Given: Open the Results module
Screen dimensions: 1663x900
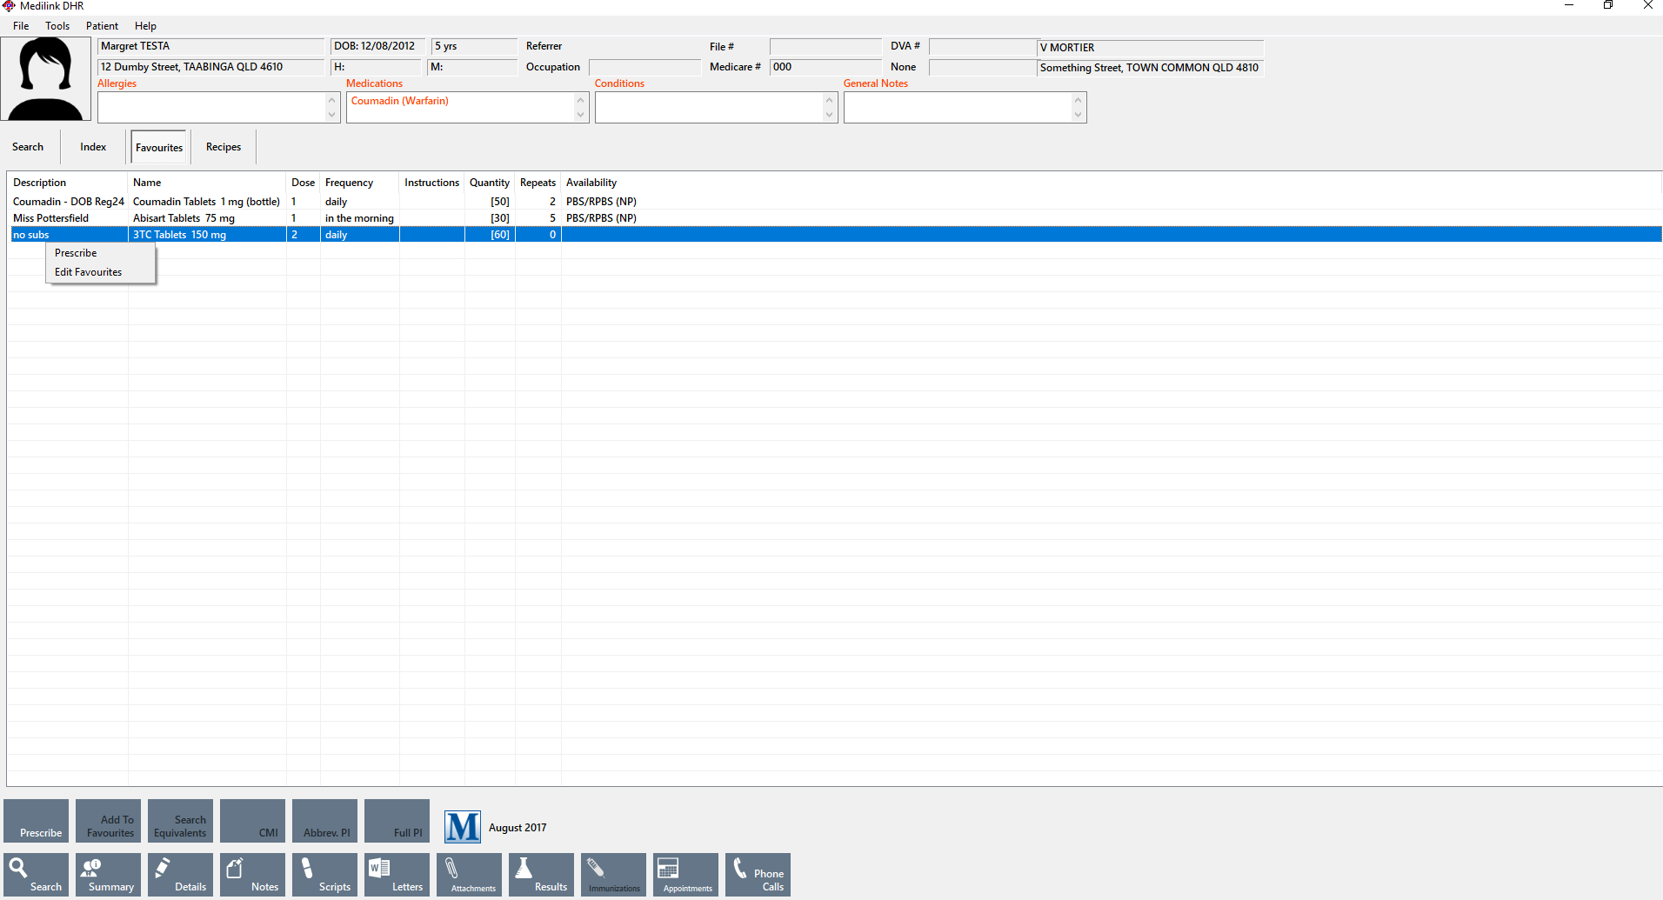Looking at the screenshot, I should pos(541,874).
